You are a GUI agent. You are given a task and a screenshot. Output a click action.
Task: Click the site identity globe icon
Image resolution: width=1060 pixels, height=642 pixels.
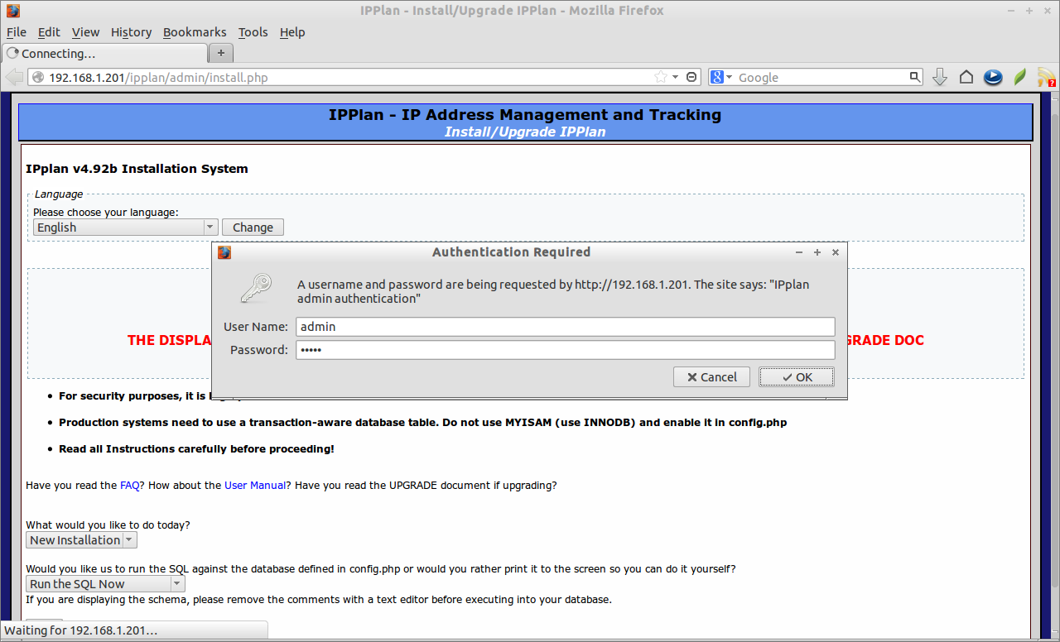(x=37, y=77)
